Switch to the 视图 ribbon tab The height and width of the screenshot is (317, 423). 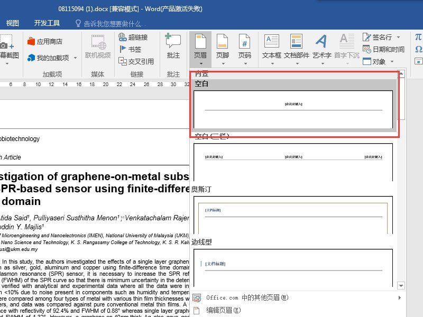click(12, 23)
